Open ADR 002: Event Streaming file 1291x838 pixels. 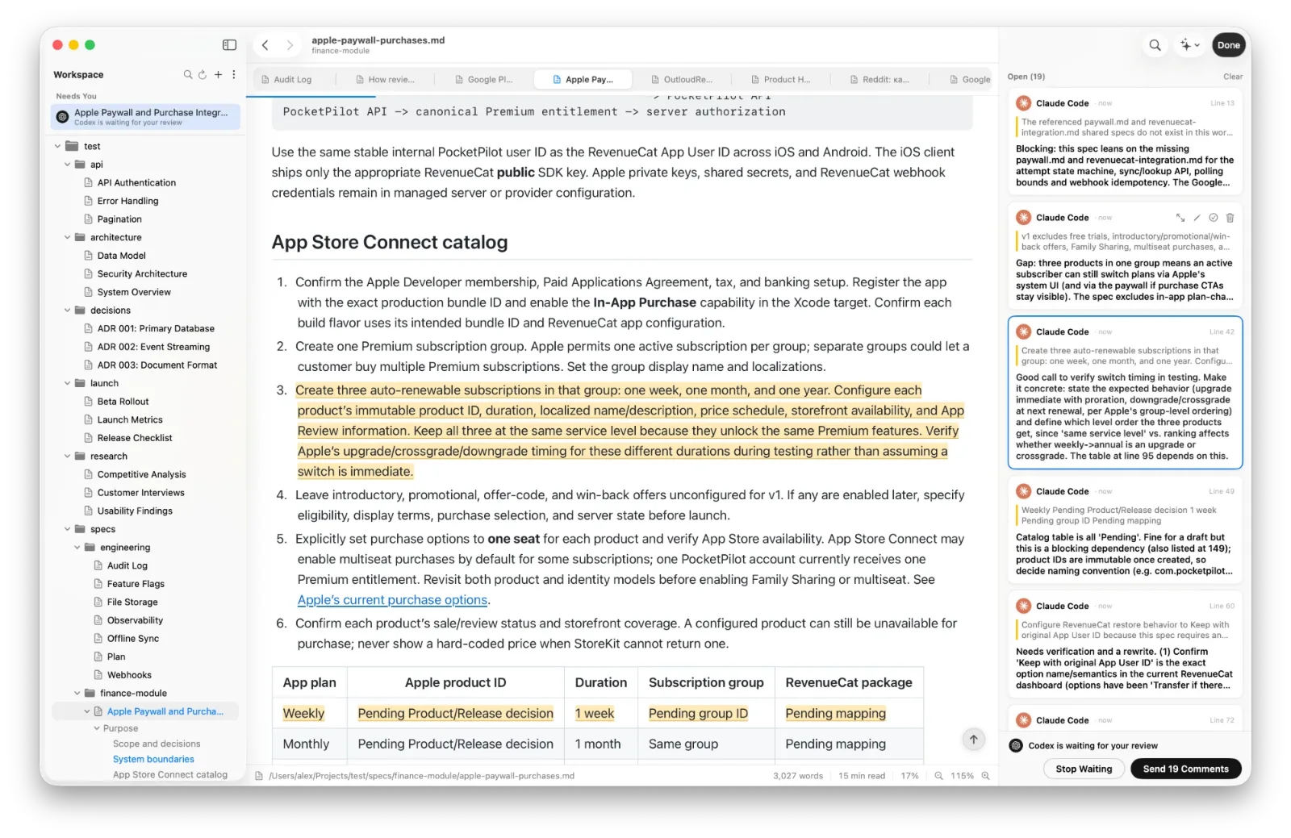pos(153,347)
